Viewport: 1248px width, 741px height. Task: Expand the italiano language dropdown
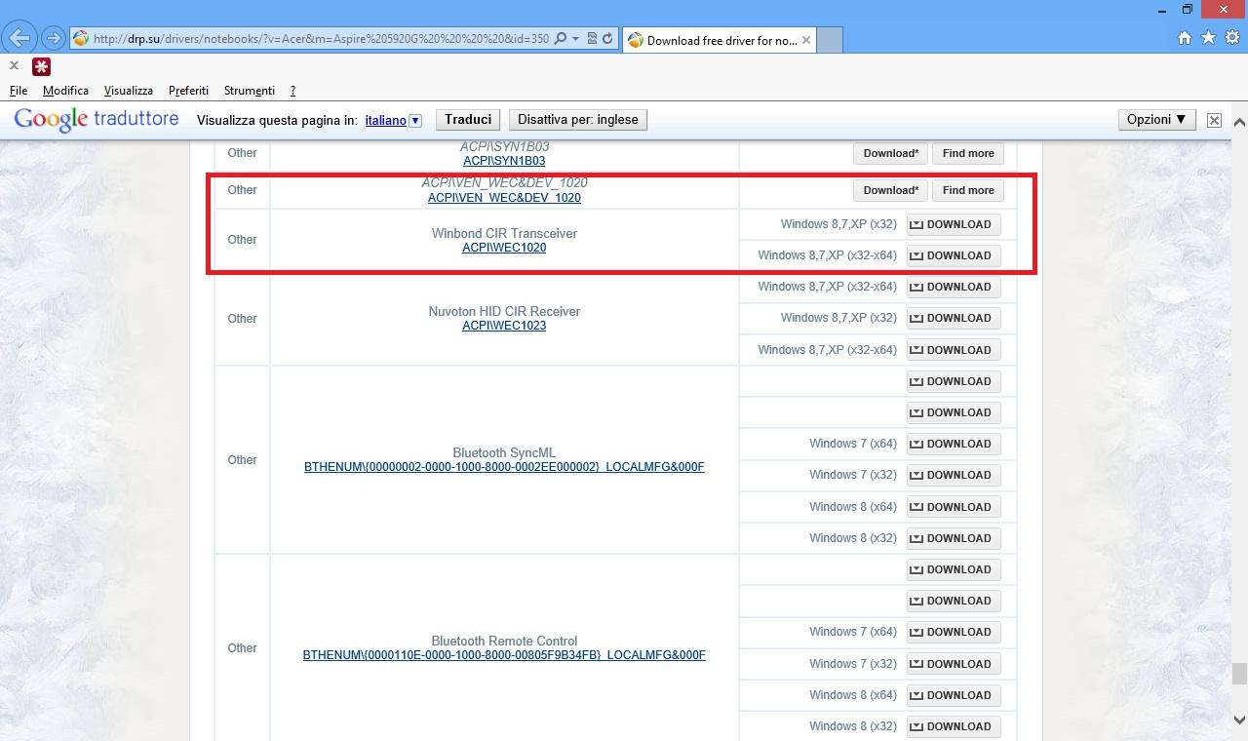point(415,121)
